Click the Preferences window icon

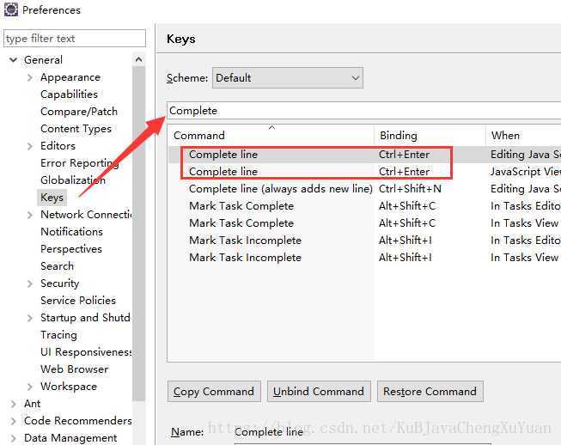tap(10, 9)
